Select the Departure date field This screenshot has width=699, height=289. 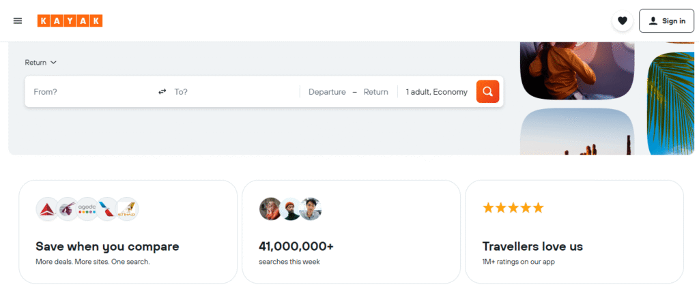(327, 92)
